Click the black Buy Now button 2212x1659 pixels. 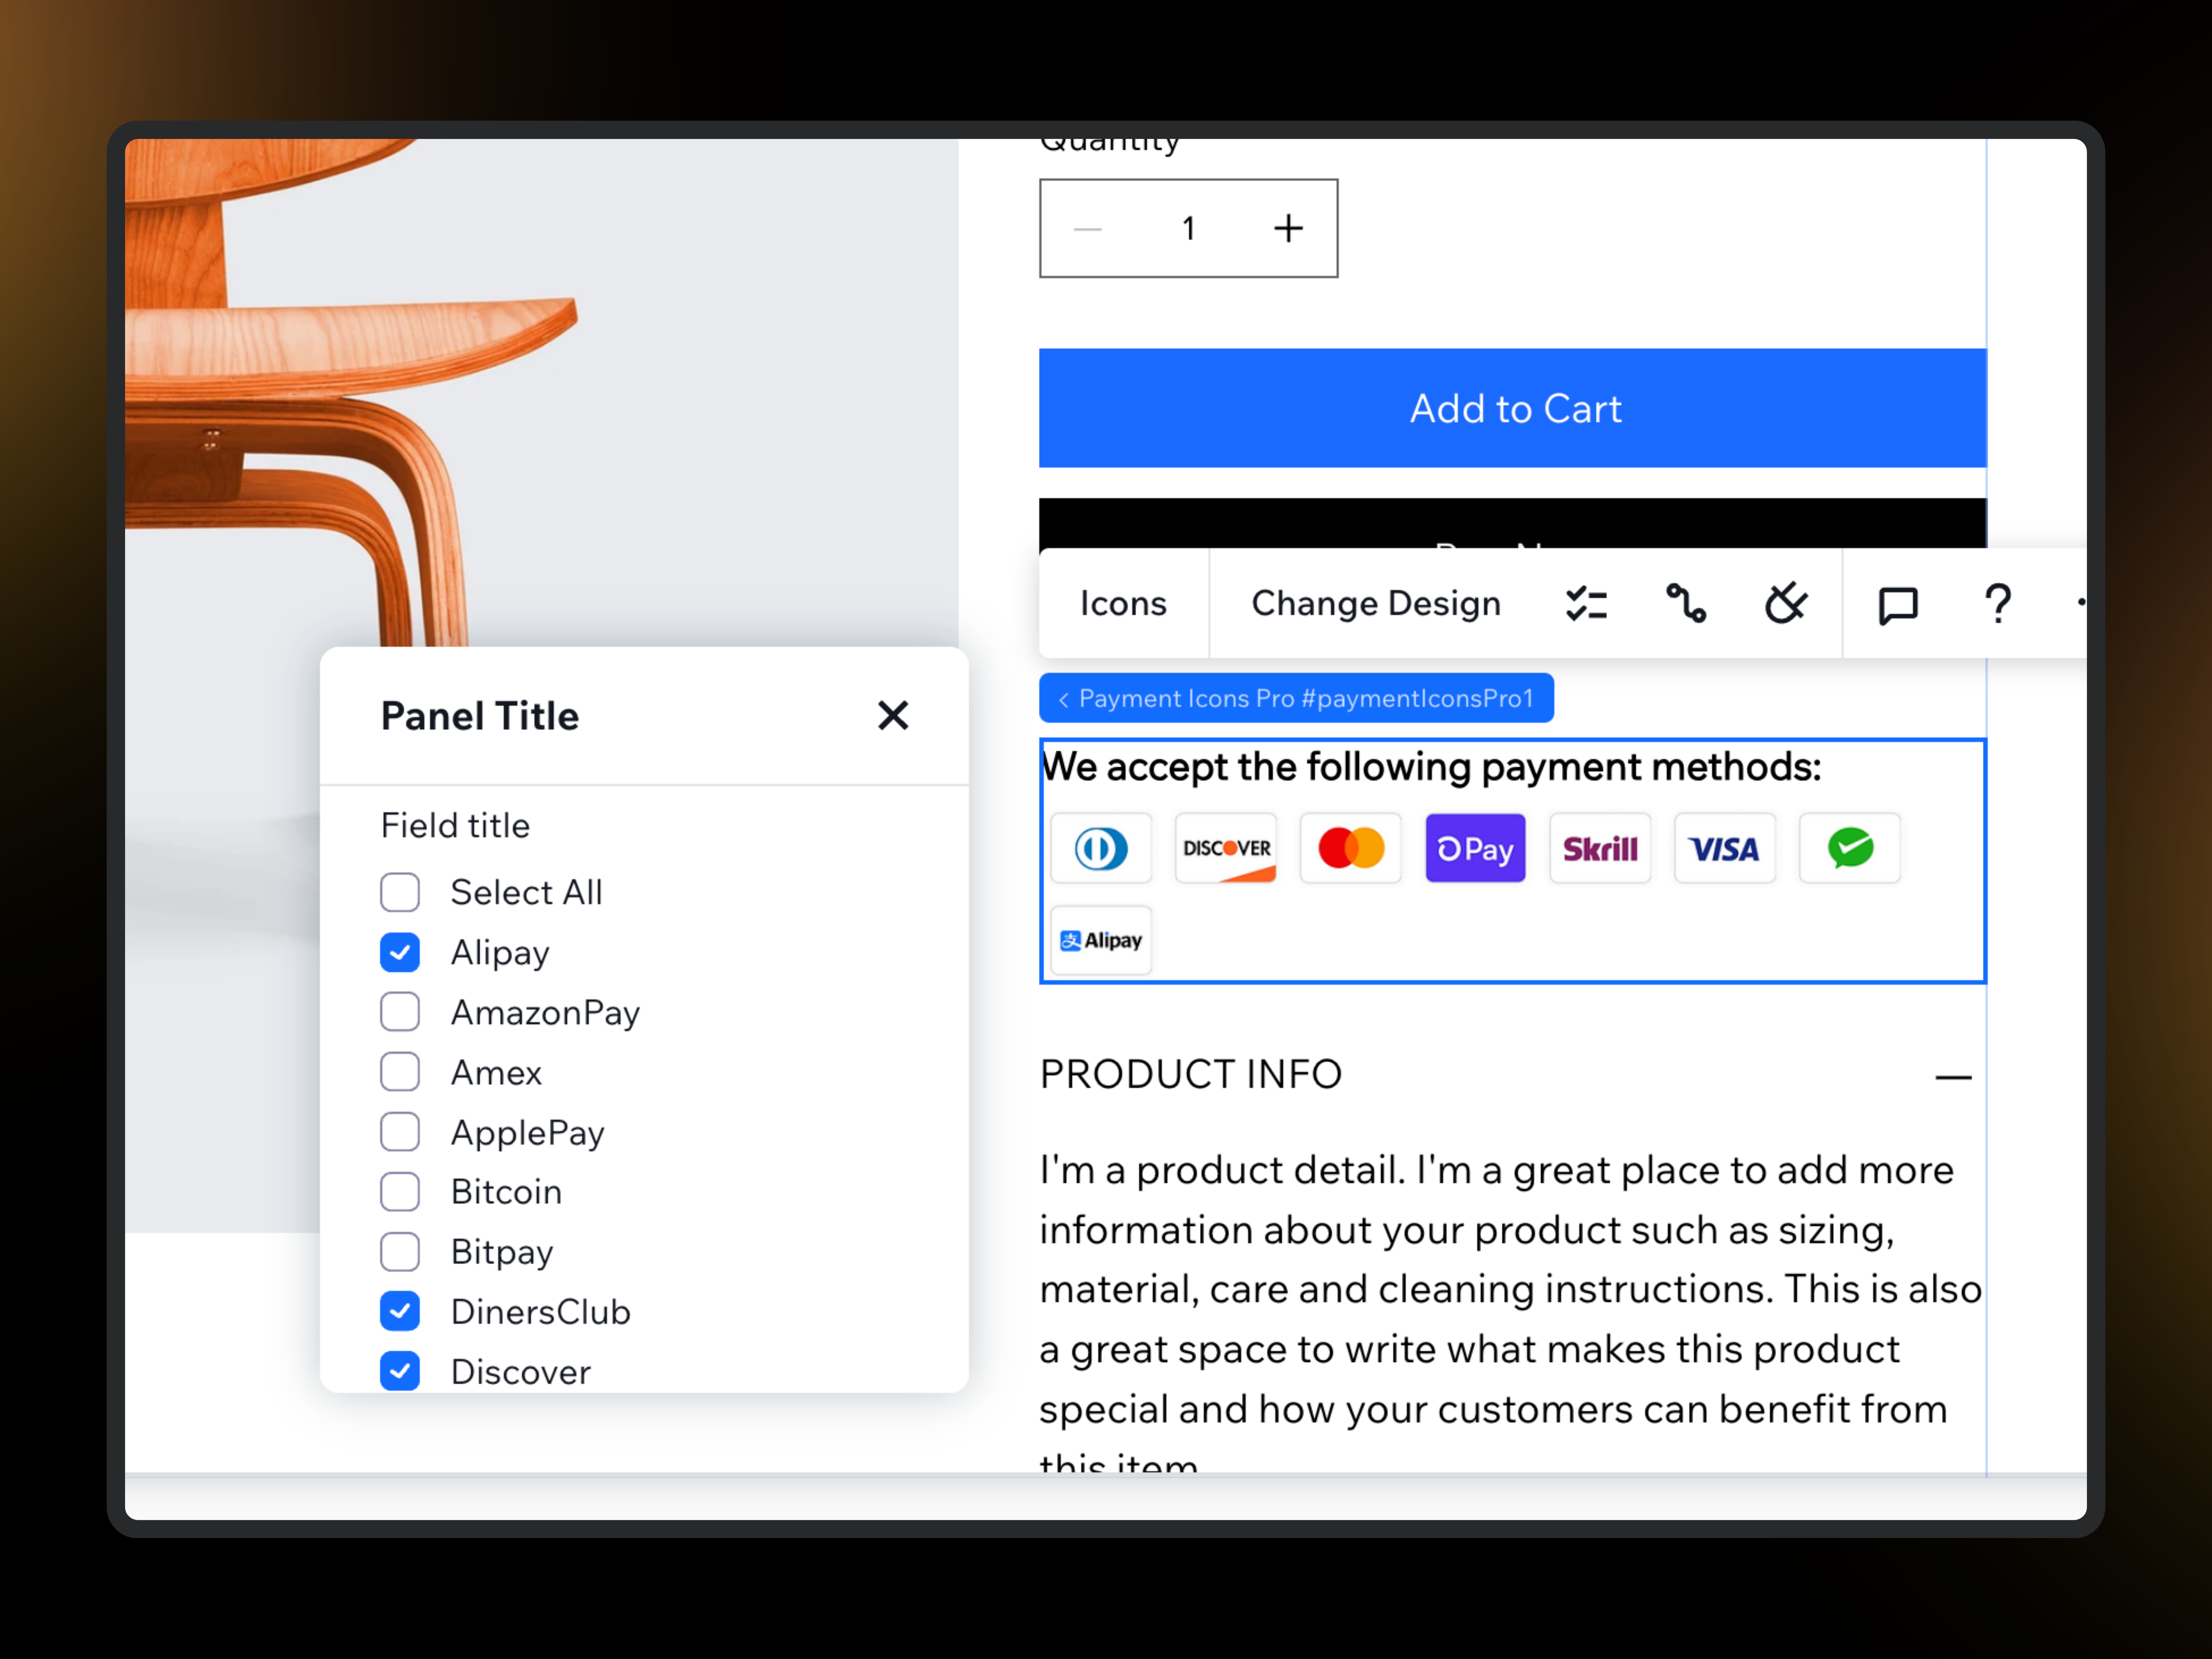(1513, 523)
